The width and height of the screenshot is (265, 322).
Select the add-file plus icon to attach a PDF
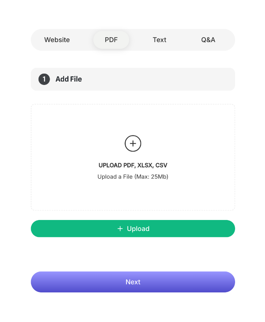133,143
